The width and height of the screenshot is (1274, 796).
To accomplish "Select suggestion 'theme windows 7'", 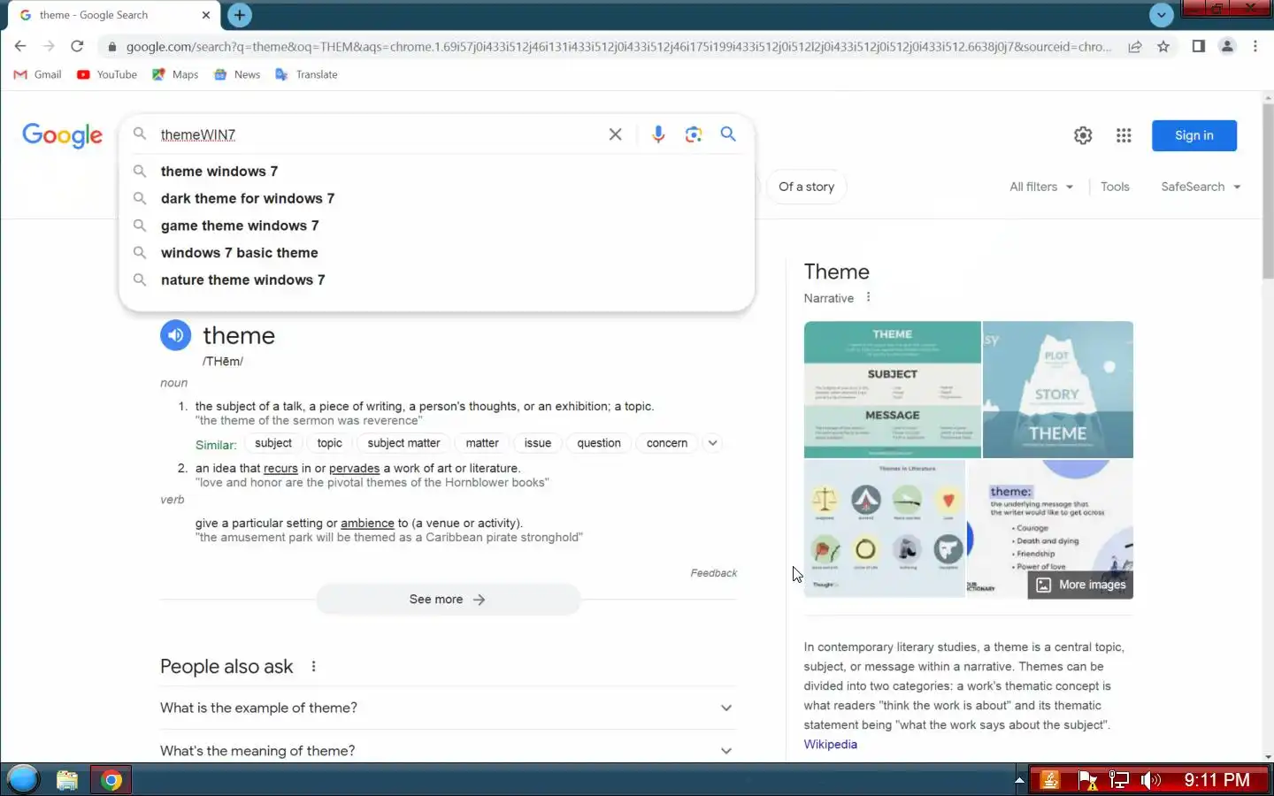I will pyautogui.click(x=437, y=171).
